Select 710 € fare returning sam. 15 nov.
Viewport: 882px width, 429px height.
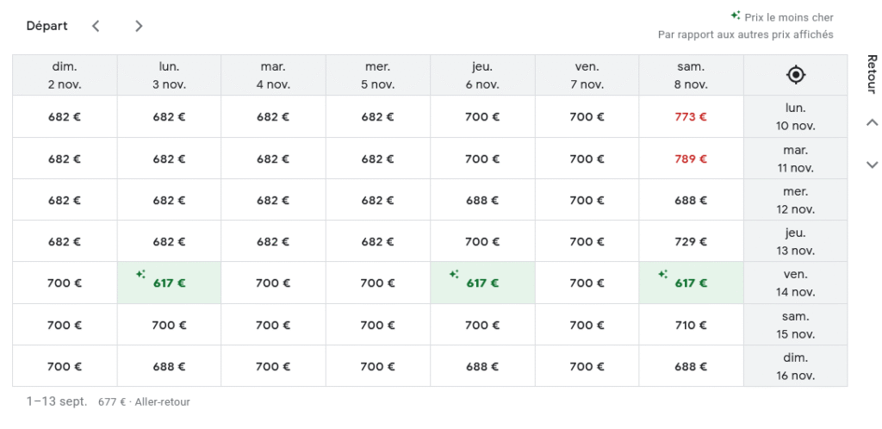pos(691,325)
